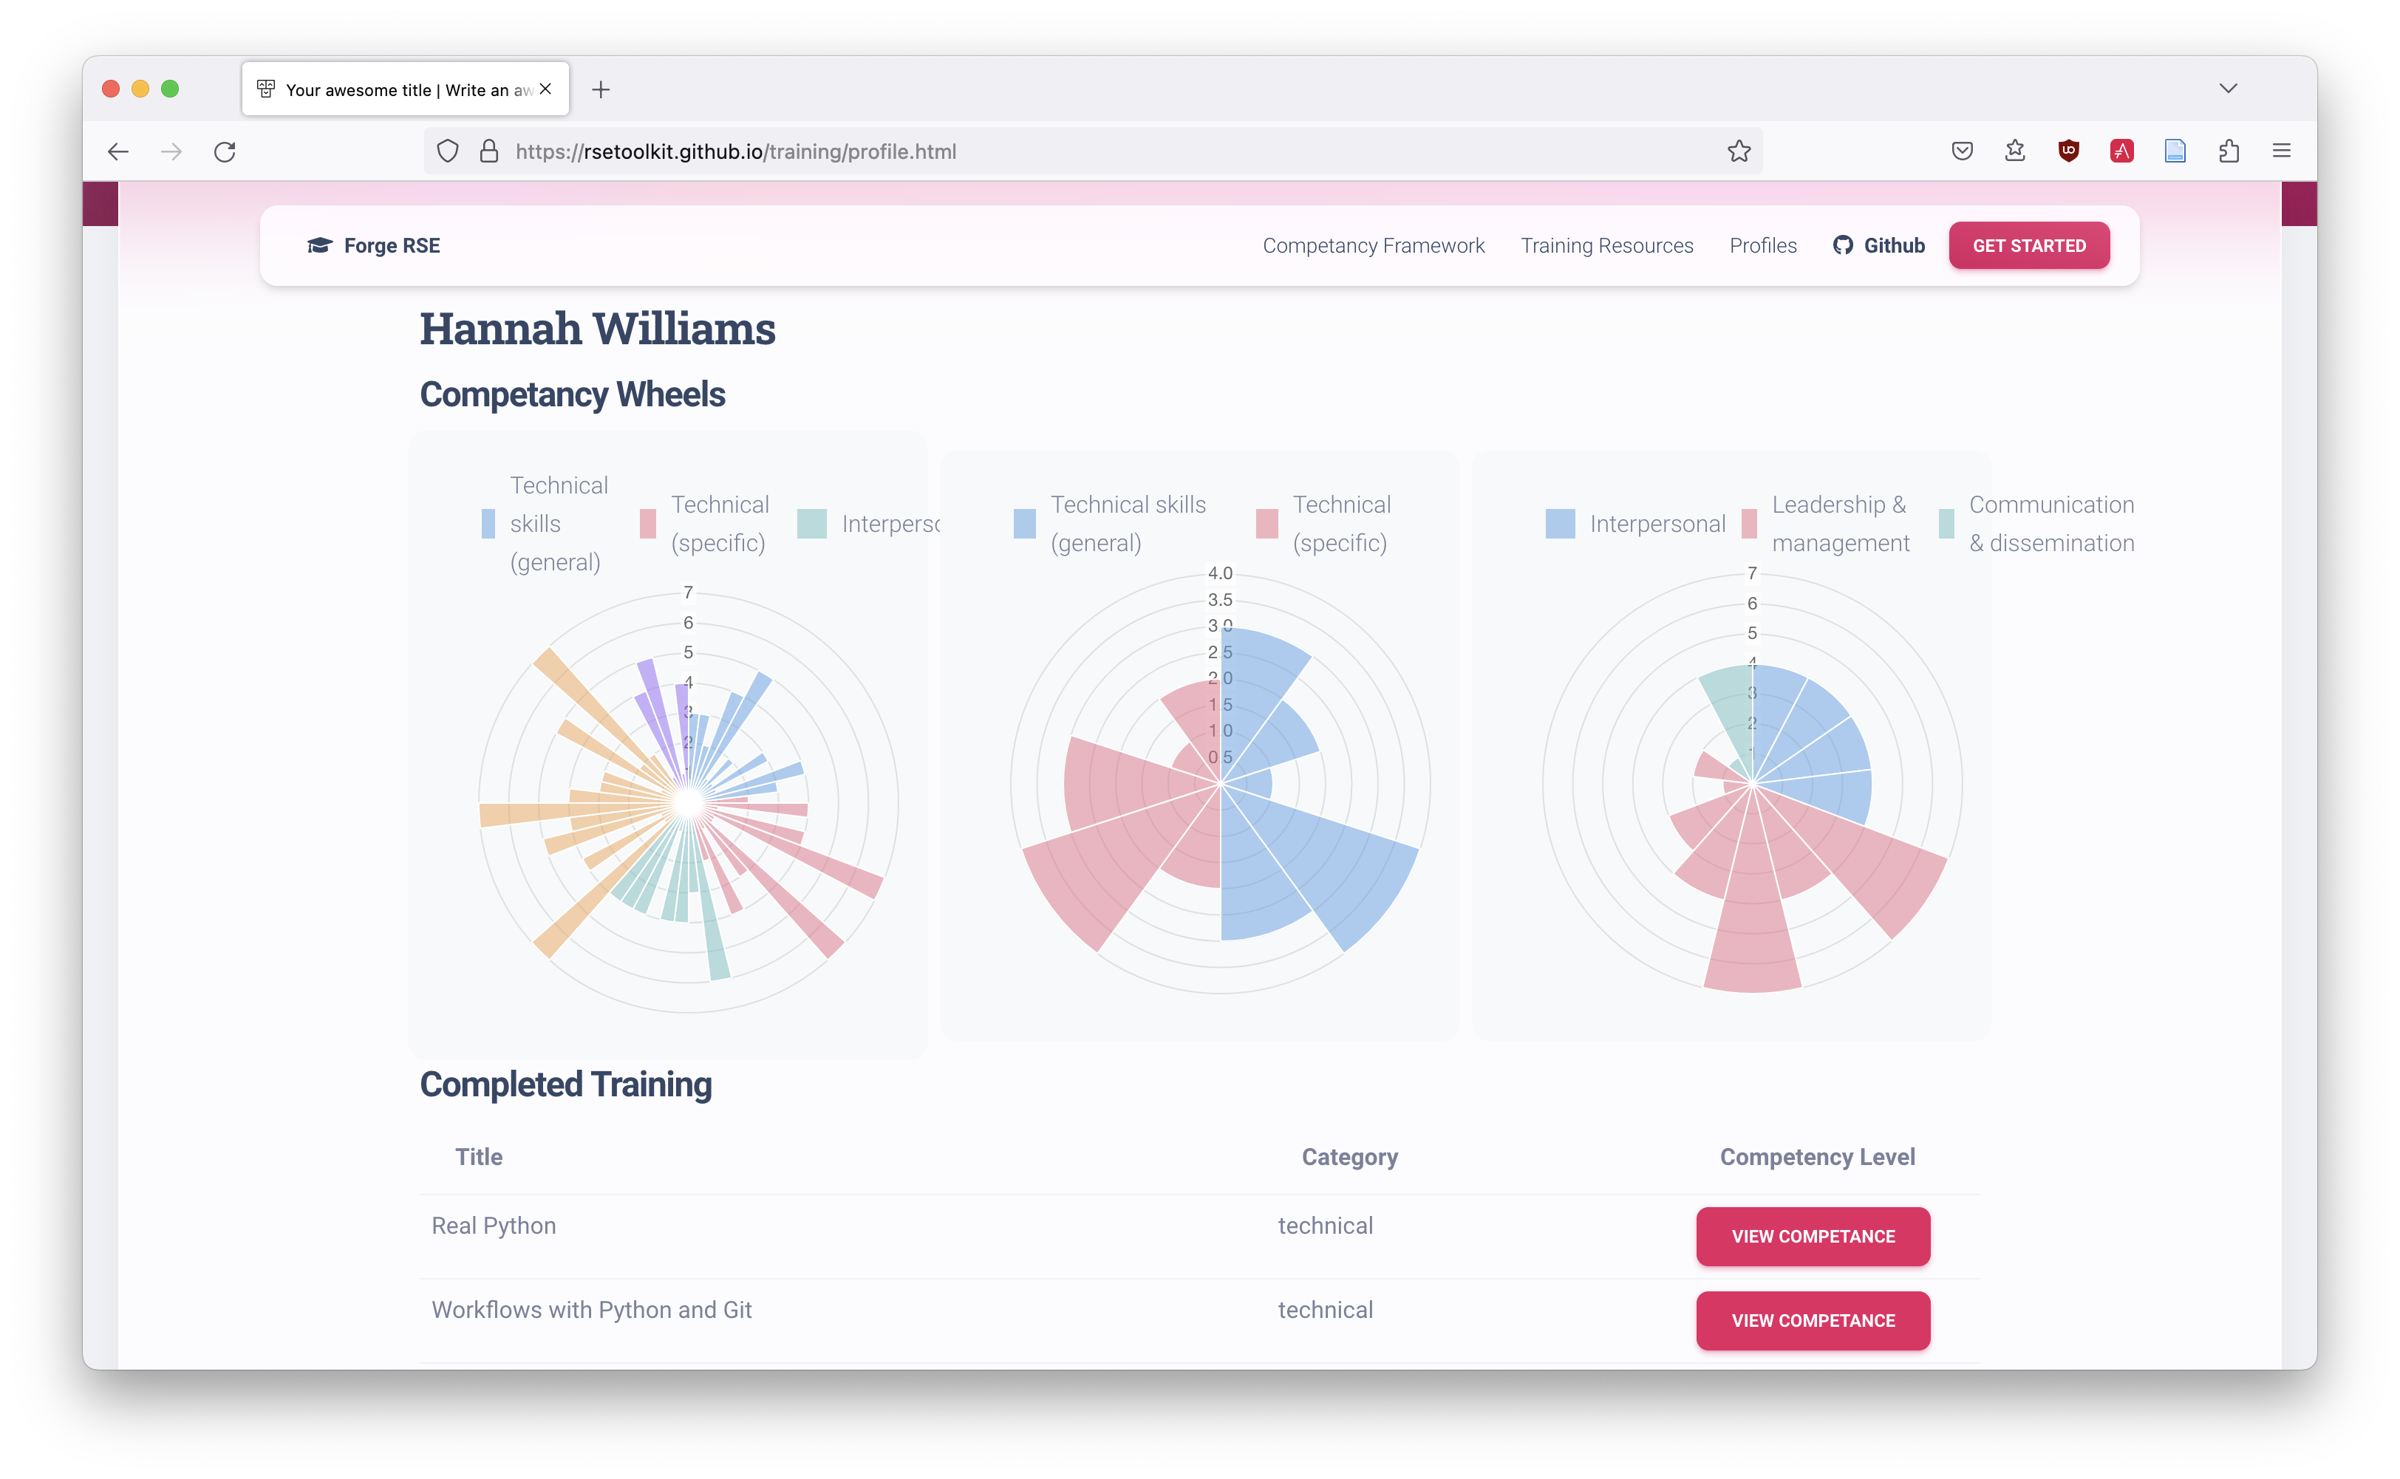Select the Profiles menu item

[1761, 245]
